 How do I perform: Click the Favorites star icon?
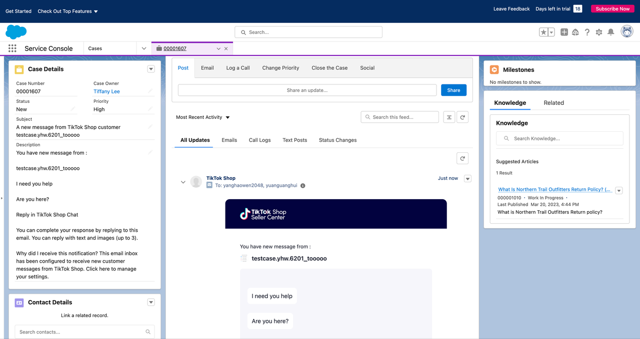tap(543, 32)
